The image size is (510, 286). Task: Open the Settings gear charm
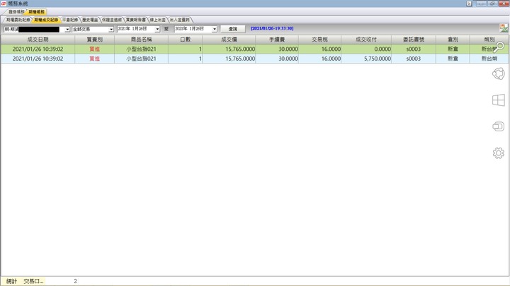point(498,153)
